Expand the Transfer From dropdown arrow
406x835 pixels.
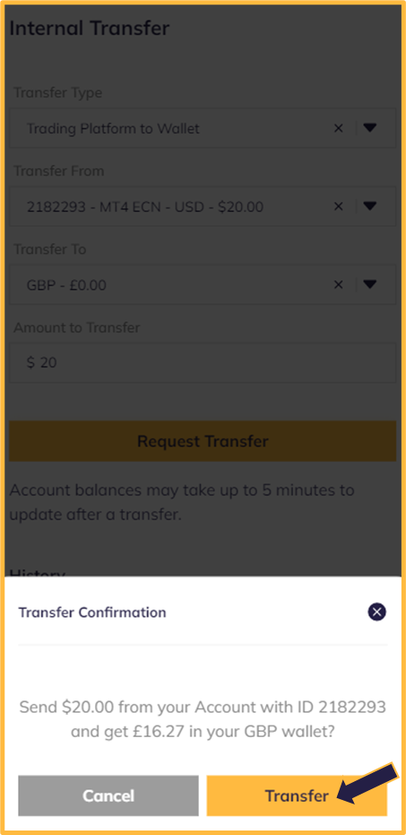point(370,207)
